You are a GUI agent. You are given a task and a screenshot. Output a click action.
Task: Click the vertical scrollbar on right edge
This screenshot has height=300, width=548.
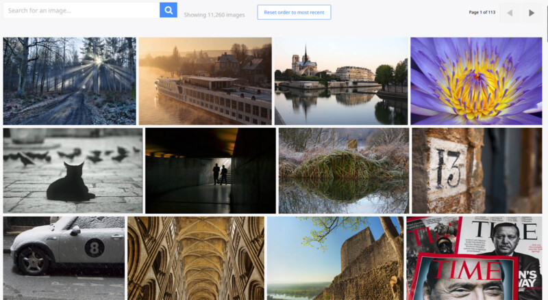tap(545, 150)
